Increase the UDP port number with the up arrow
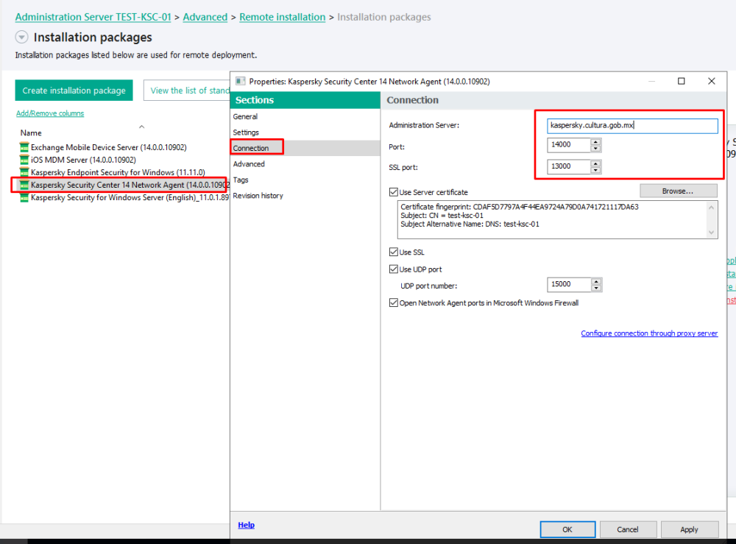Viewport: 736px width, 544px height. pos(596,281)
